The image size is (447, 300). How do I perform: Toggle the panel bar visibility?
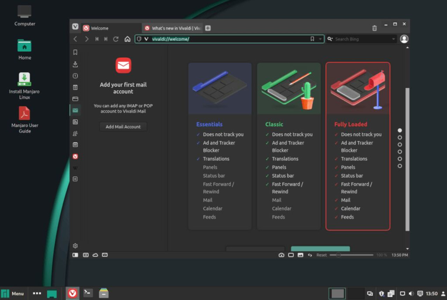tap(75, 255)
